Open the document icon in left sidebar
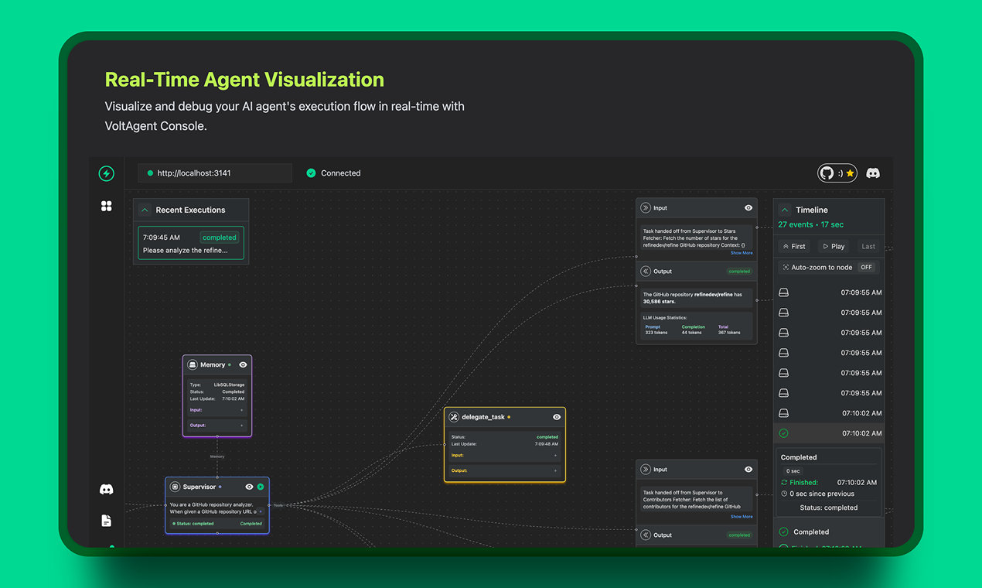Viewport: 982px width, 588px height. coord(107,521)
